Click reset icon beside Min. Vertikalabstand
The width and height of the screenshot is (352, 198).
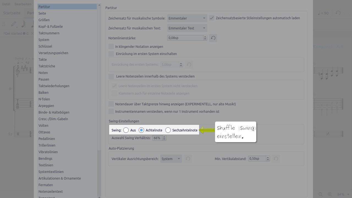(276, 159)
